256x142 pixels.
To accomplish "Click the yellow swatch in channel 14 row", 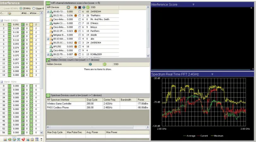I will tap(31, 75).
